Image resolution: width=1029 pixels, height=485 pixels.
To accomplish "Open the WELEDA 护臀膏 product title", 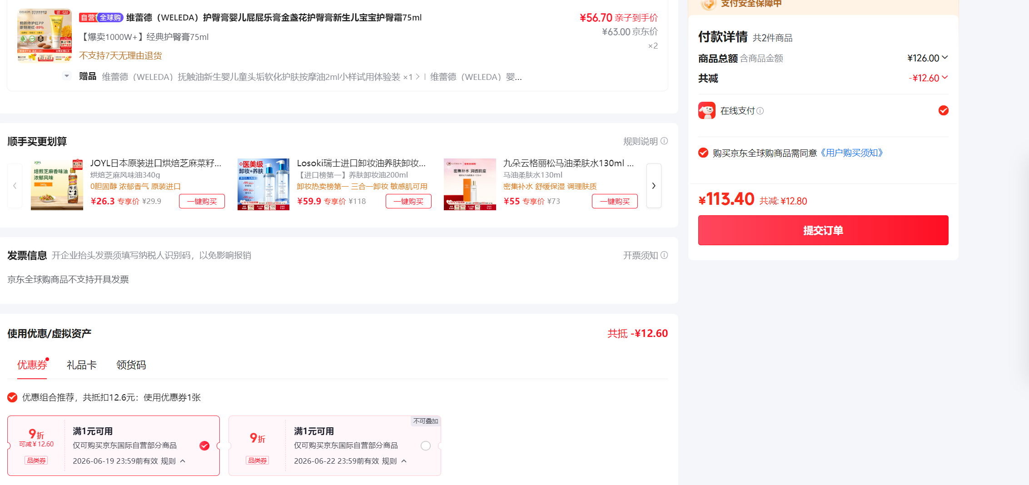I will (274, 18).
